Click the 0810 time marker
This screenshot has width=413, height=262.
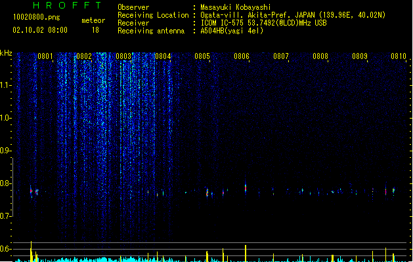[x=399, y=56]
